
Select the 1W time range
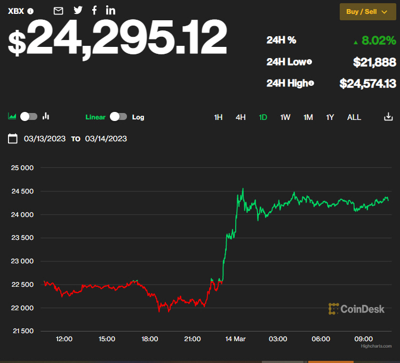tap(285, 117)
